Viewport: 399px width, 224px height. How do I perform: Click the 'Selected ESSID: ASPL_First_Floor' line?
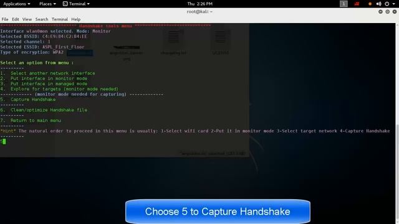click(42, 47)
